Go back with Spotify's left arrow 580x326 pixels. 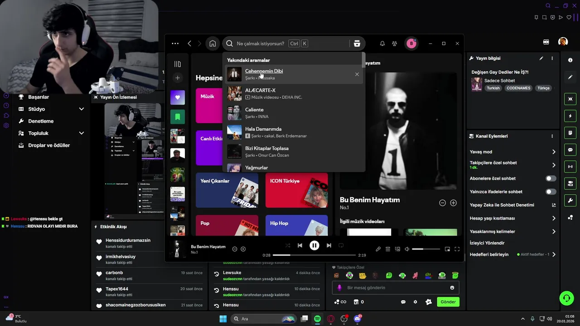point(189,43)
